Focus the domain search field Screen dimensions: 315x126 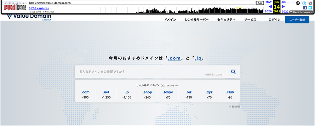click(150, 72)
